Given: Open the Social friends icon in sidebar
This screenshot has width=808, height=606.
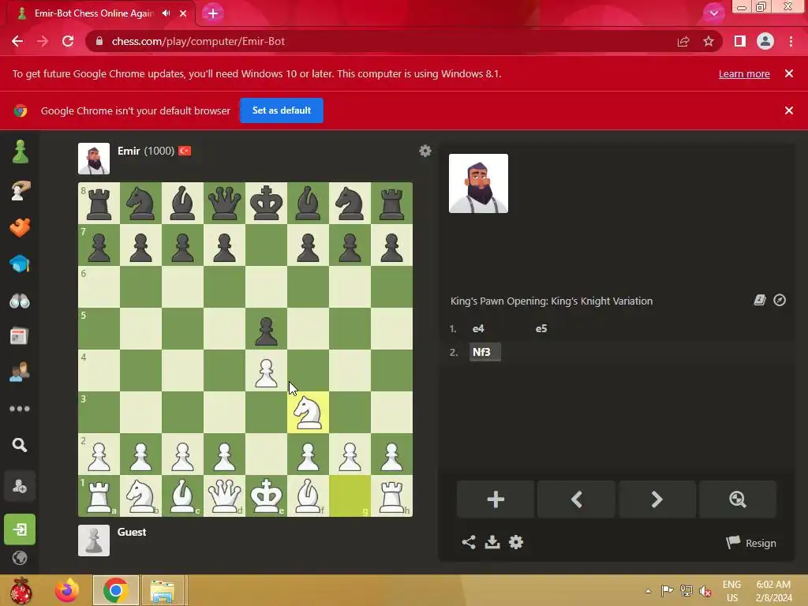Looking at the screenshot, I should point(20,372).
